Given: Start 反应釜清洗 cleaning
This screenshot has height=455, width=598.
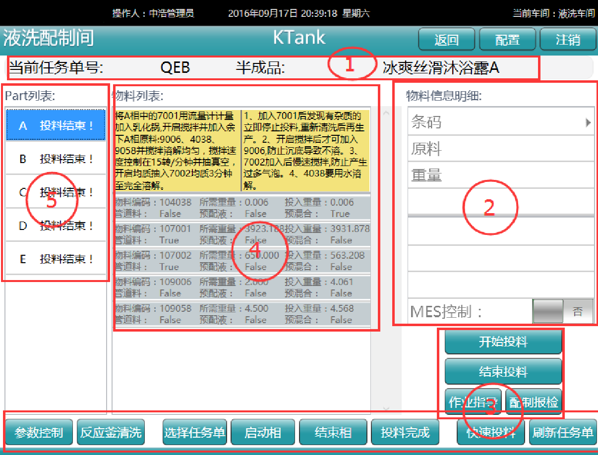Looking at the screenshot, I should point(111,433).
